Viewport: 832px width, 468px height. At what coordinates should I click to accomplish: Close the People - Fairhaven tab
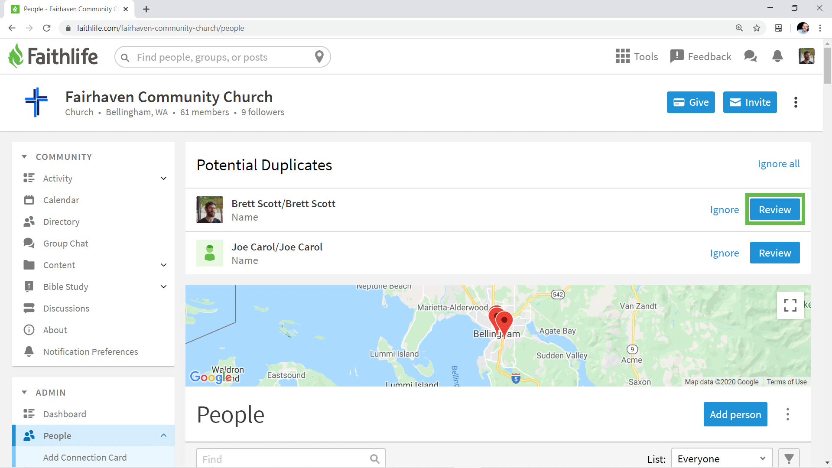click(x=126, y=9)
